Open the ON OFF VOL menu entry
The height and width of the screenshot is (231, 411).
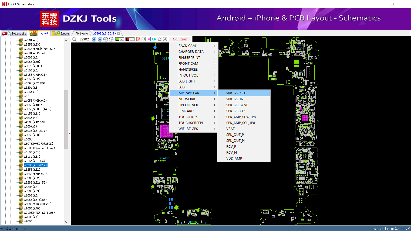[194, 105]
